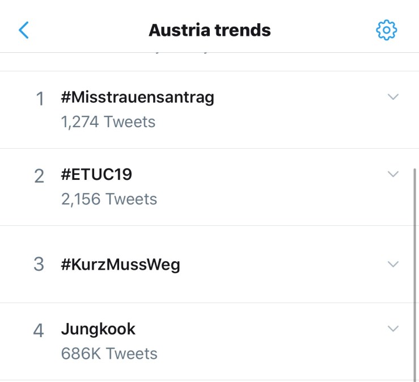Click the Austria trends header title

[209, 30]
